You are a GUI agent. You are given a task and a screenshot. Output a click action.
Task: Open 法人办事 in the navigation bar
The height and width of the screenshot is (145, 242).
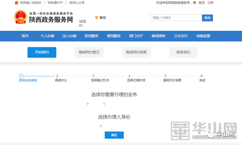[69, 36]
